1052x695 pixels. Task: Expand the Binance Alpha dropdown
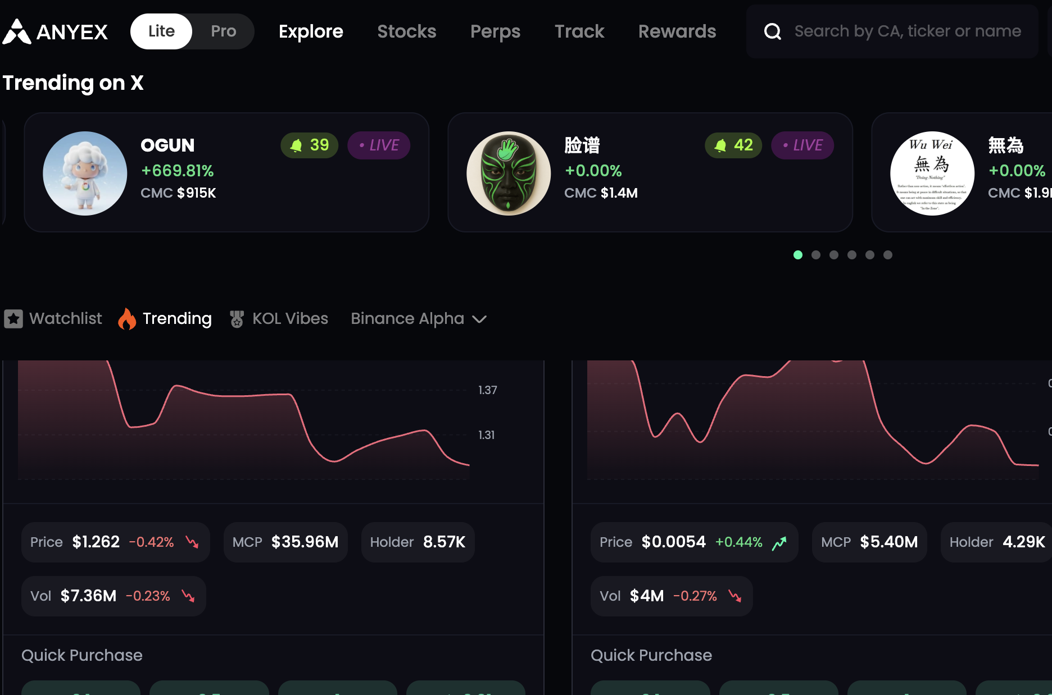(x=407, y=319)
